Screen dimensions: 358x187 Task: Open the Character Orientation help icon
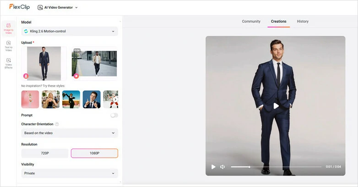tap(57, 124)
